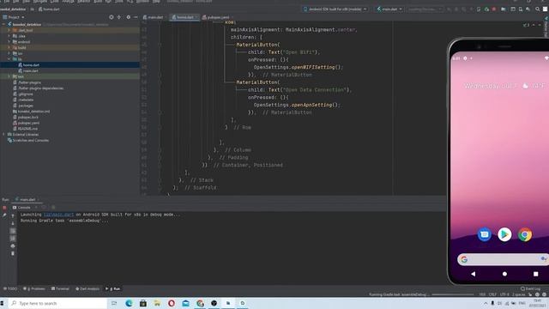
Task: Open Chrome on the emulator home screen
Action: pos(525,234)
